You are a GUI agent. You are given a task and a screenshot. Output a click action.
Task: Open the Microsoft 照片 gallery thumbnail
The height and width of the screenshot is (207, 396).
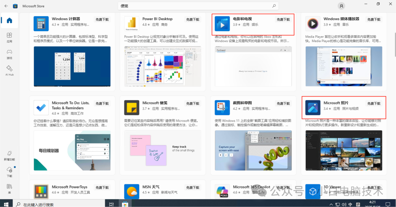[344, 151]
